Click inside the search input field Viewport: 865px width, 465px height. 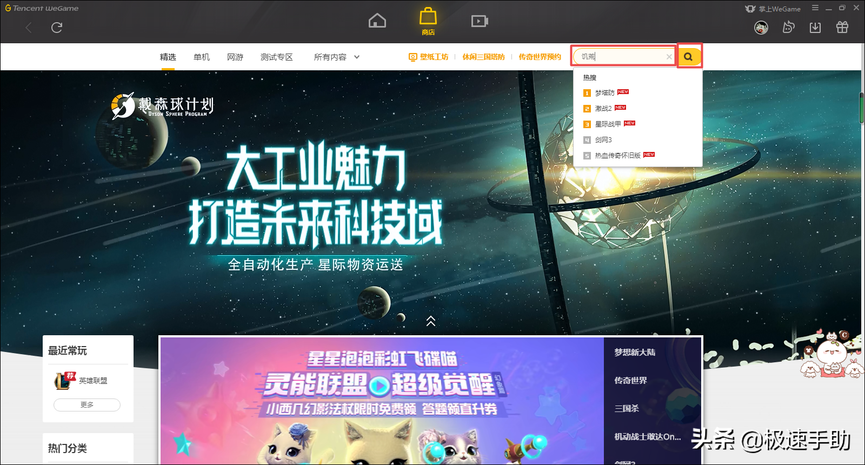[x=622, y=57]
